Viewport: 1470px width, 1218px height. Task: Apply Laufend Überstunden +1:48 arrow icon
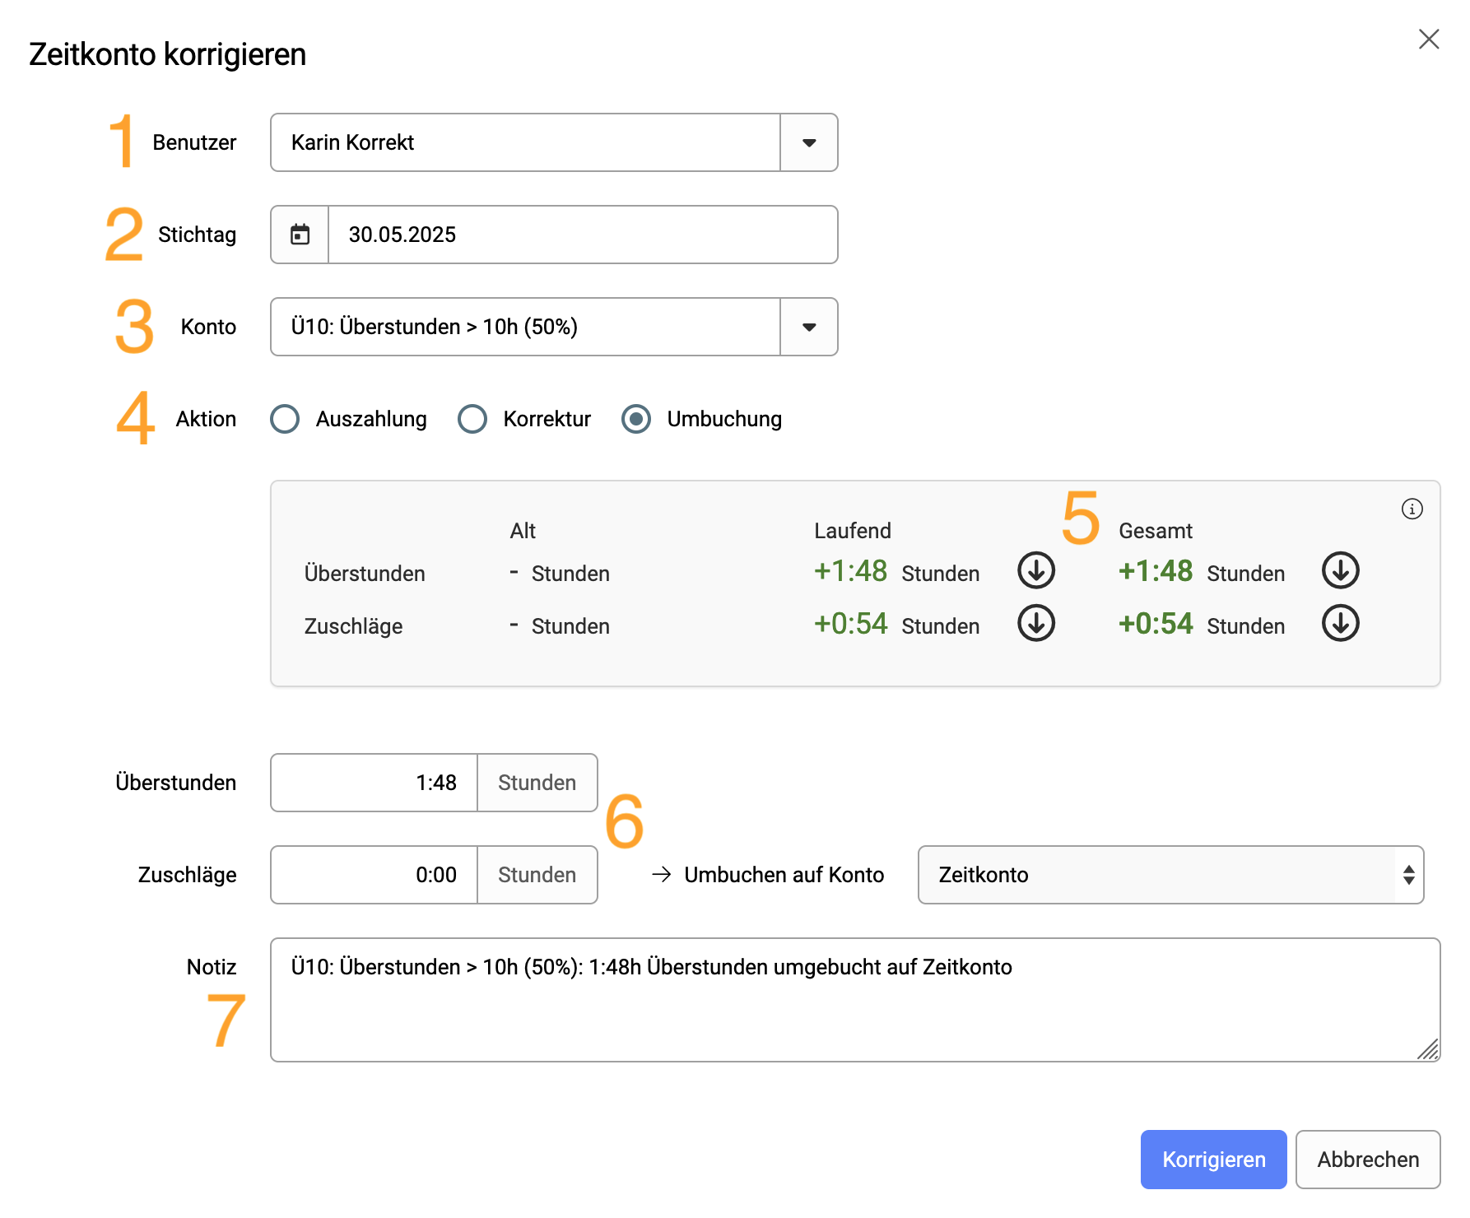tap(1036, 570)
